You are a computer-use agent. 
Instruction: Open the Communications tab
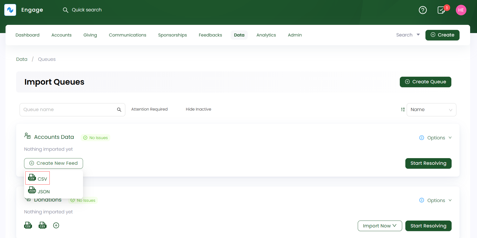[127, 35]
